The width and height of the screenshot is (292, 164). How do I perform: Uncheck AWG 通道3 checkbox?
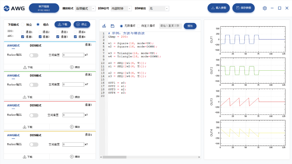click(x=58, y=37)
